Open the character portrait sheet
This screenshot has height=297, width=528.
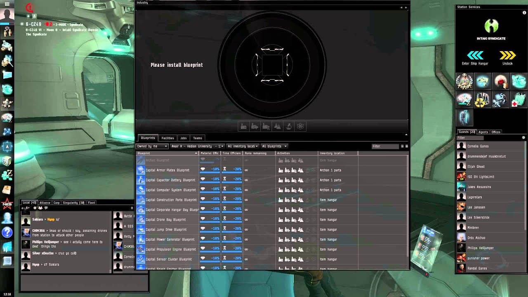pyautogui.click(x=7, y=15)
